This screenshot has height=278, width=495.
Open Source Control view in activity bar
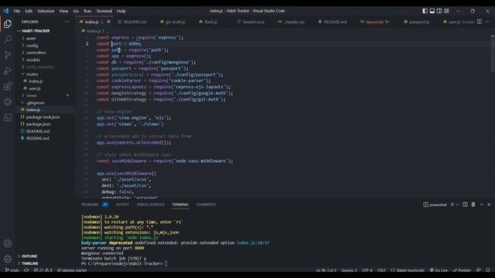[x=8, y=55]
